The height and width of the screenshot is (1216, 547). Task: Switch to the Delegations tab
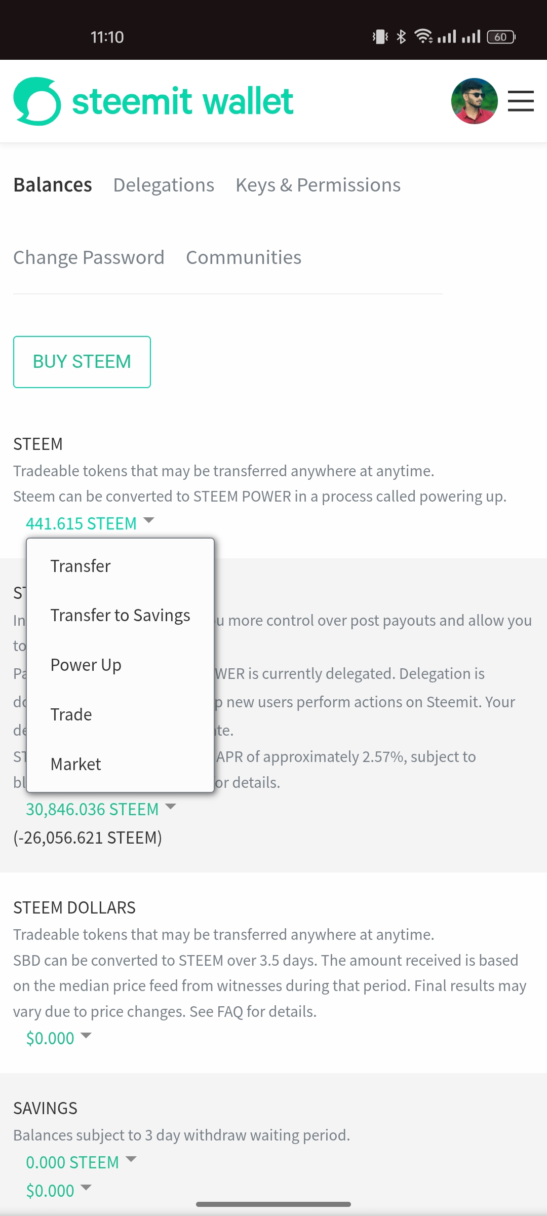tap(164, 185)
